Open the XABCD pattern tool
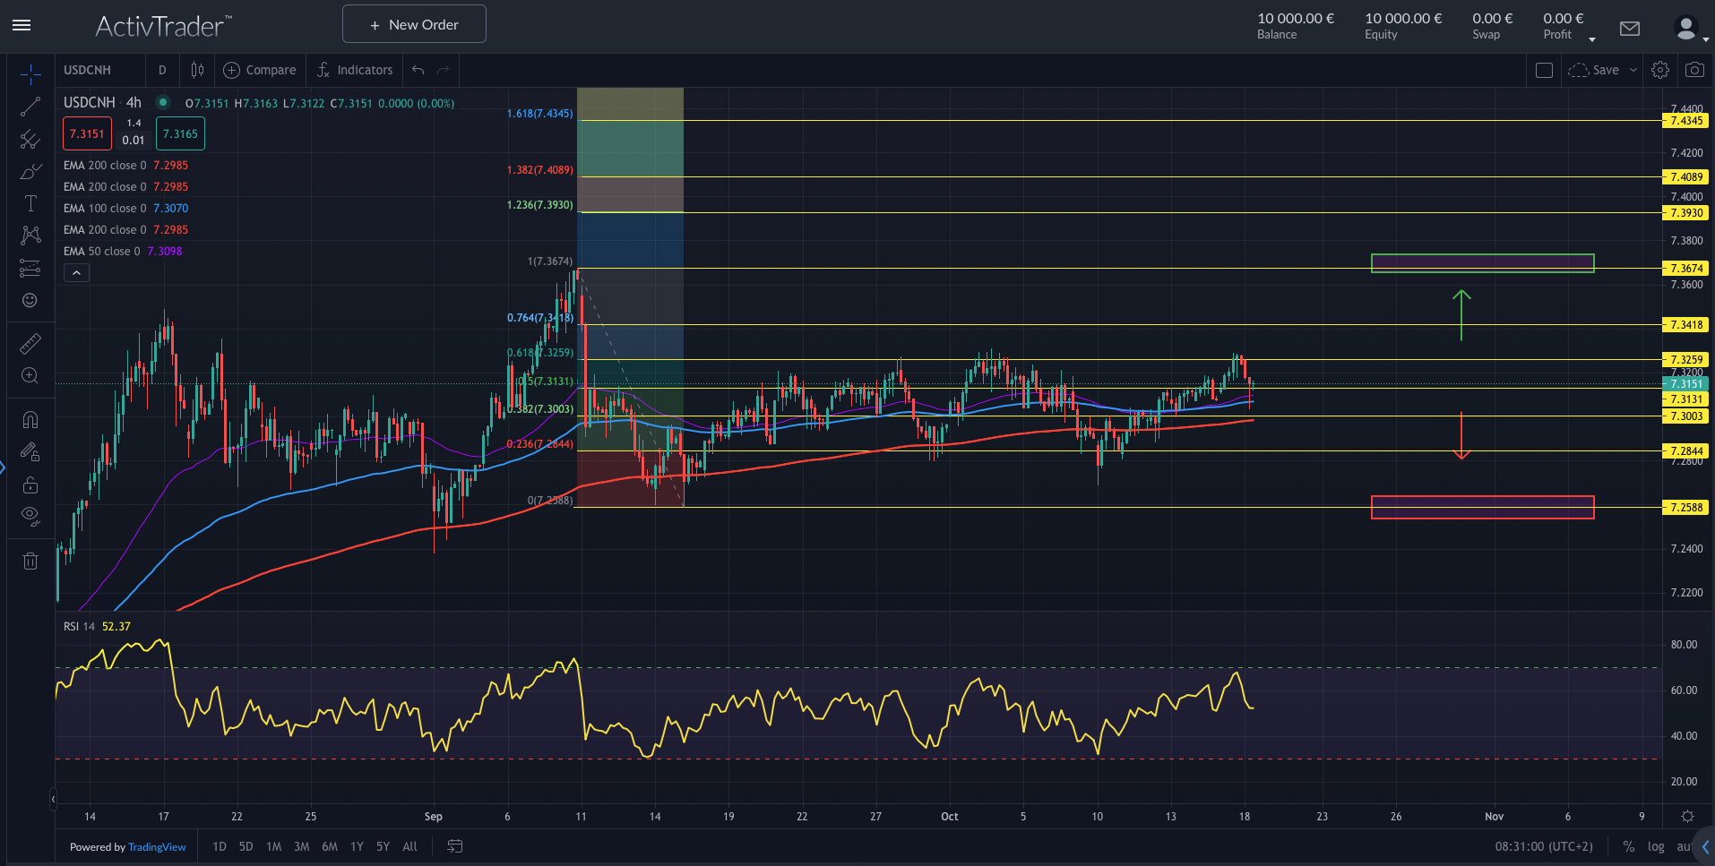 pyautogui.click(x=30, y=236)
